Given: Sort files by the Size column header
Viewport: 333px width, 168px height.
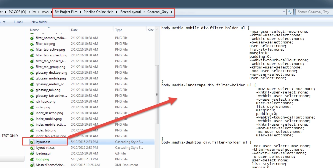Looking at the screenshot, I should point(151,30).
